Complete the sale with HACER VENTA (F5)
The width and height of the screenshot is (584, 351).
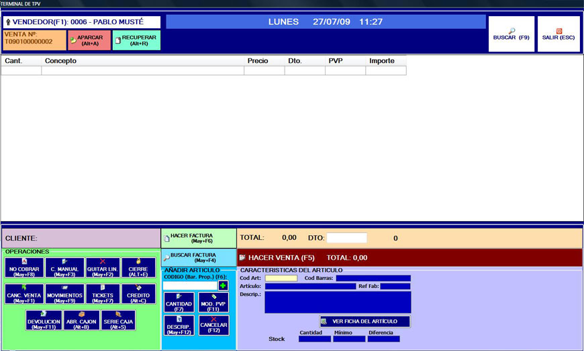(x=409, y=257)
